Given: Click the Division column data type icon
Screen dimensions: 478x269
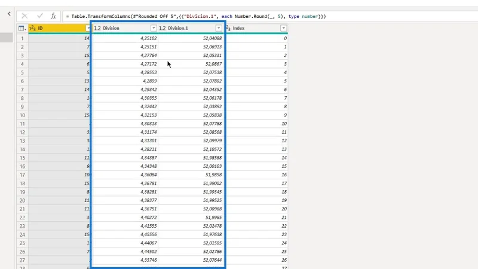Looking at the screenshot, I should pyautogui.click(x=97, y=28).
